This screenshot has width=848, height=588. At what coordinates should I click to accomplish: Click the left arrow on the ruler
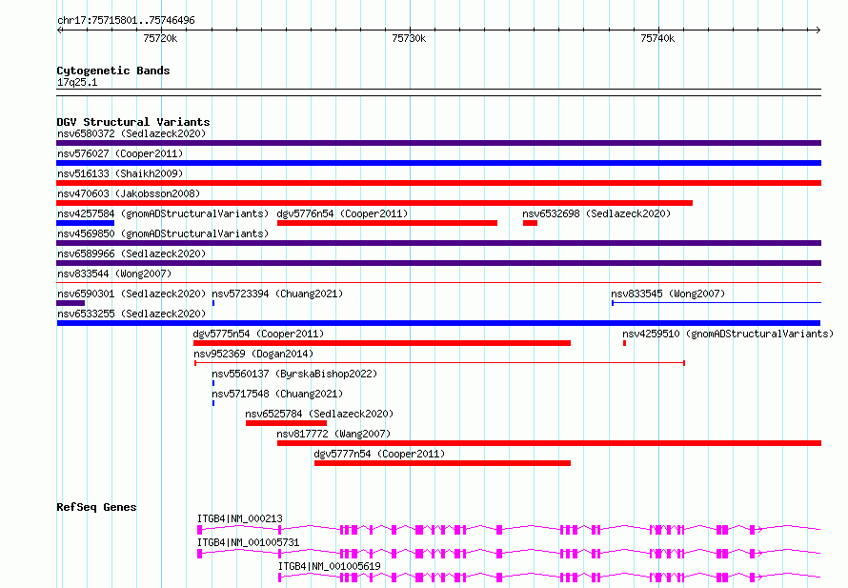coord(59,30)
